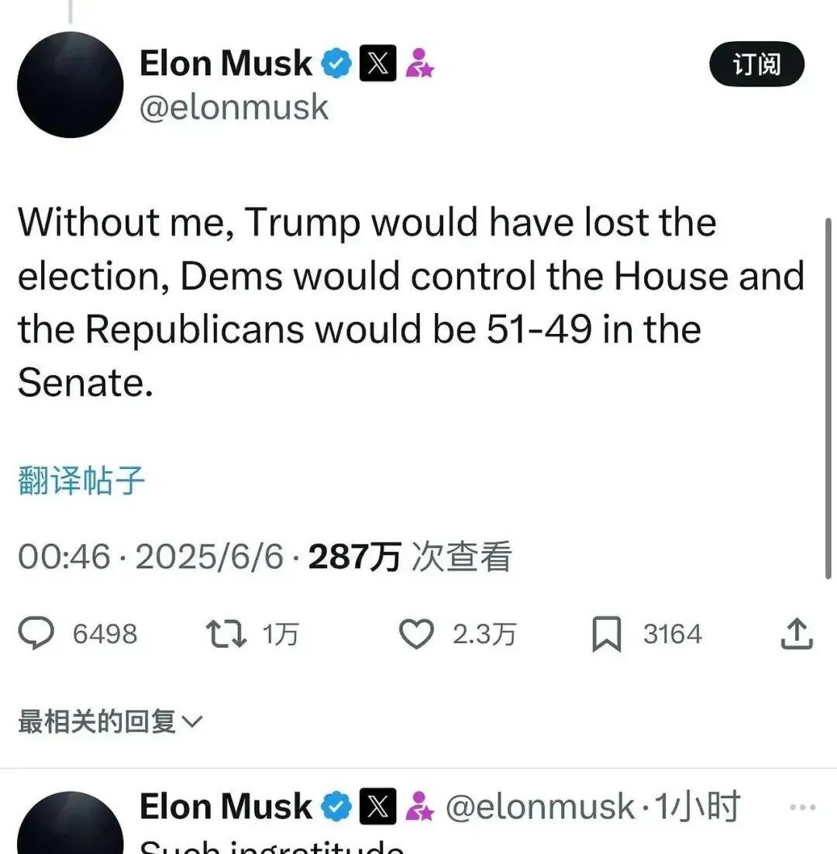Open the @elonmusk handle in main post
Viewport: 837px width, 854px height.
tap(233, 107)
